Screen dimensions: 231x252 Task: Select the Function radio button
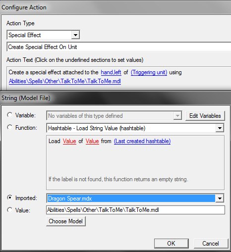coord(10,127)
